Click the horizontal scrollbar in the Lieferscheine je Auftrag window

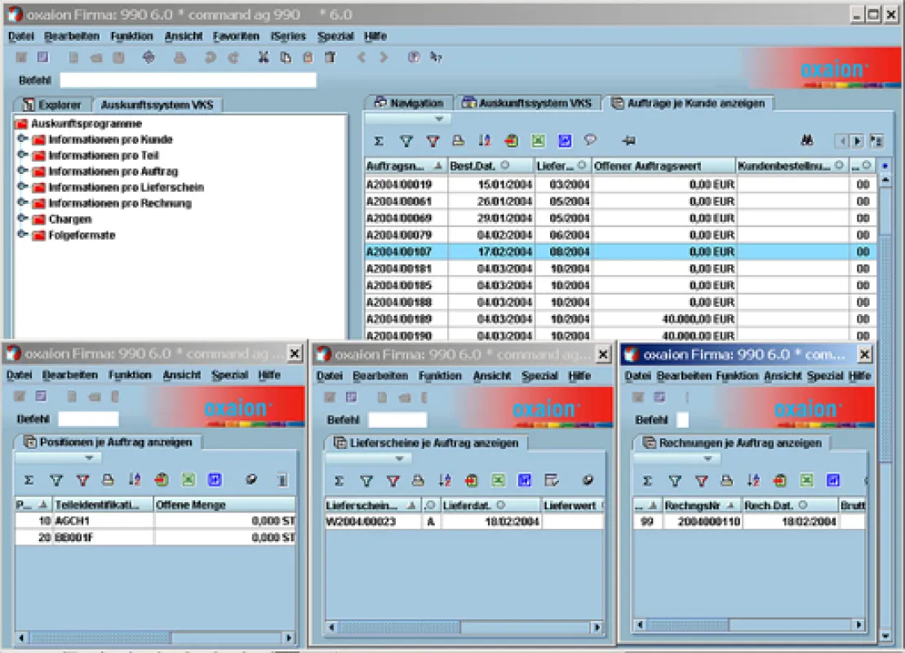click(x=464, y=626)
